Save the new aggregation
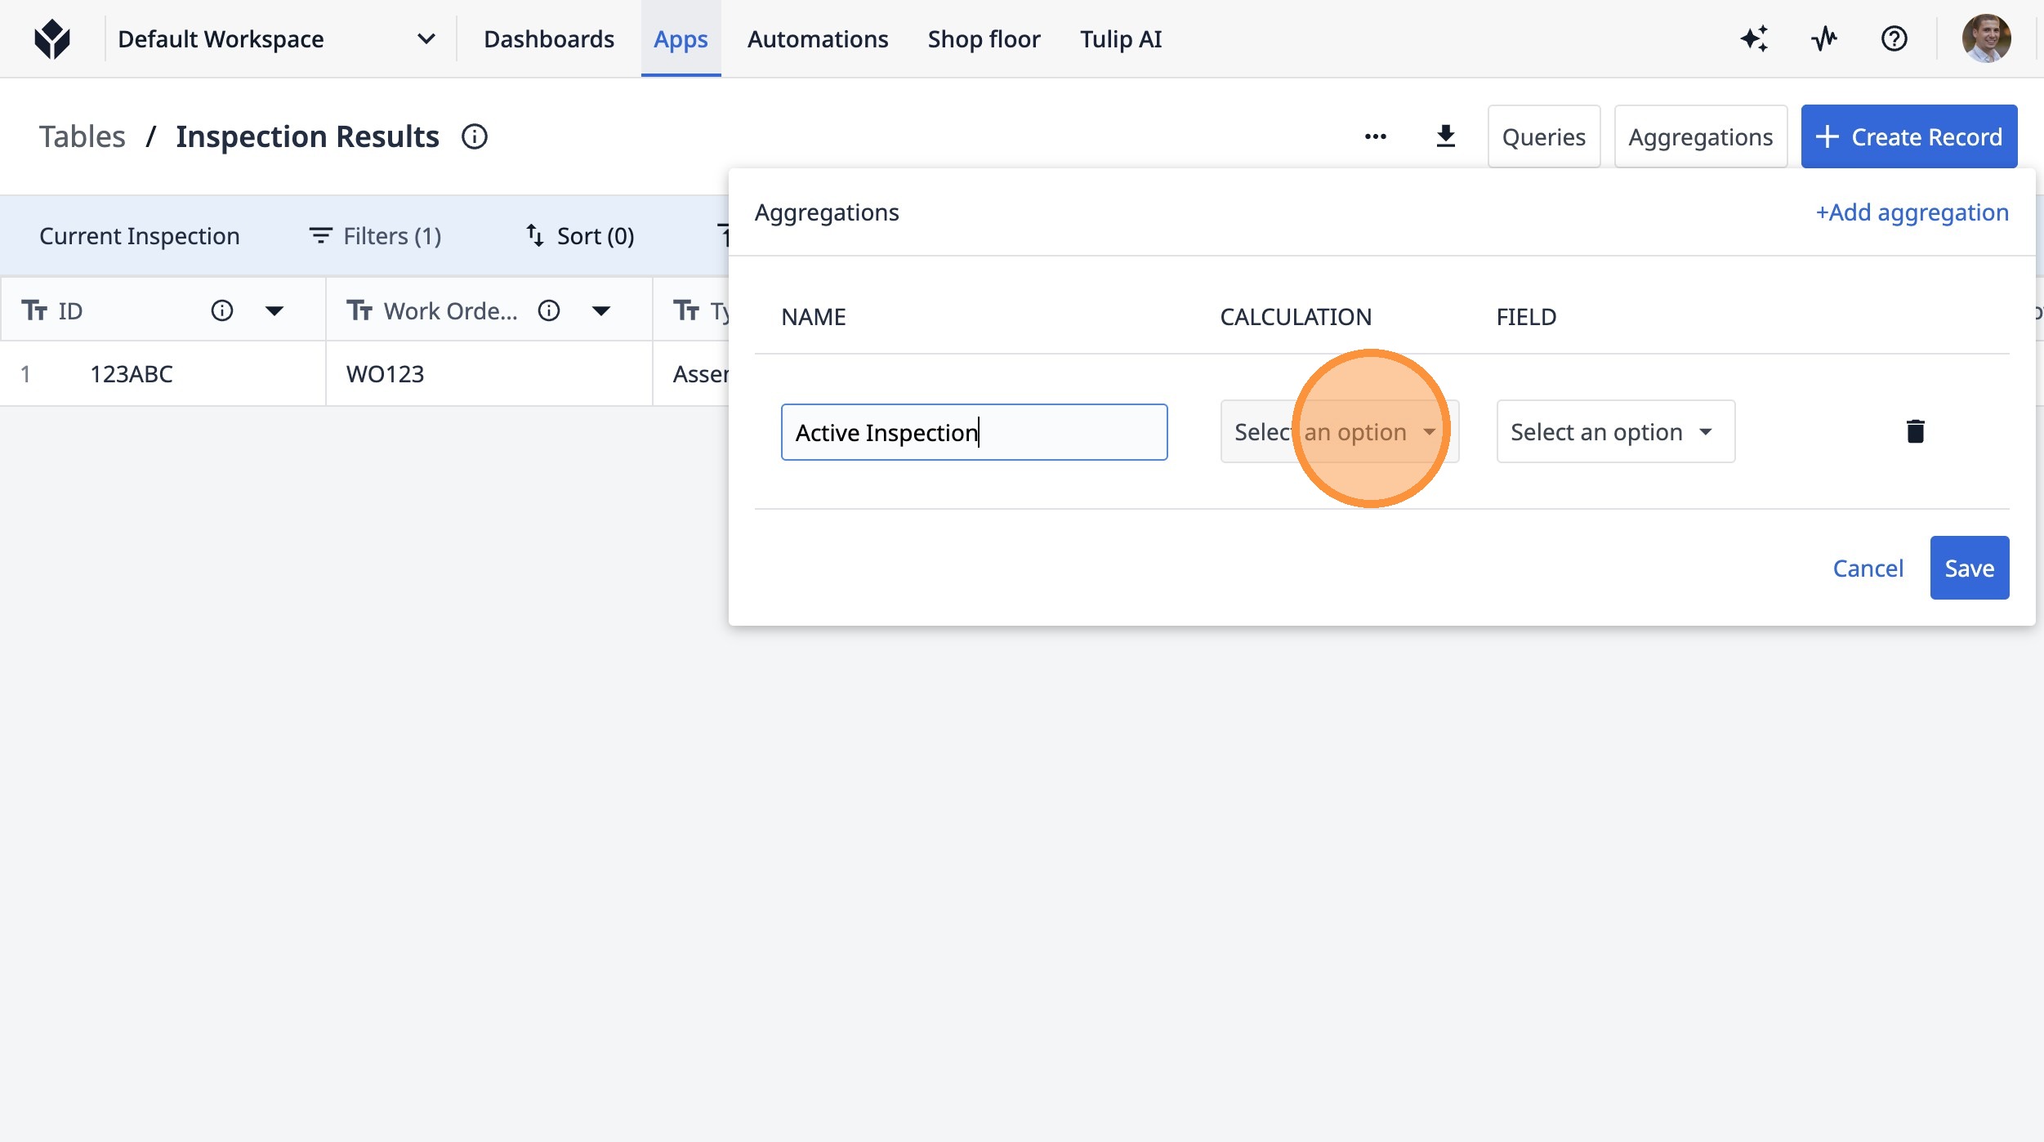 pyautogui.click(x=1969, y=568)
